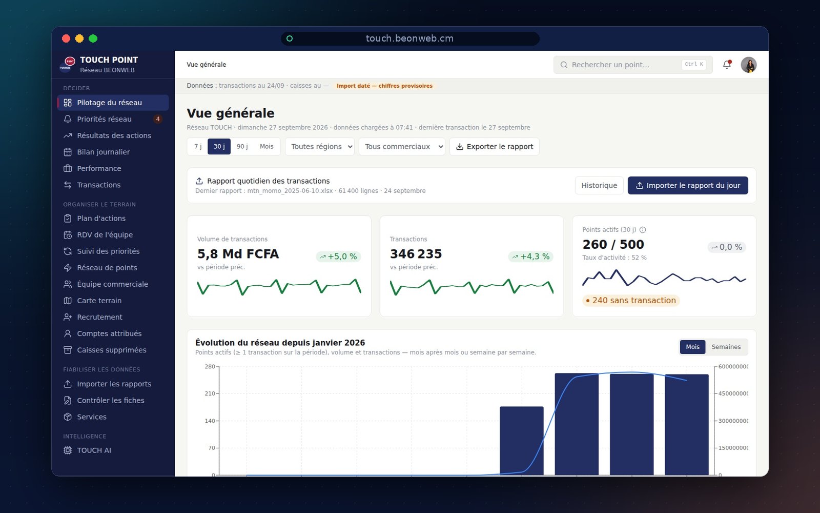Screen dimensions: 820x513
Task: Click the Importer les rapports upload icon
Action: pos(68,384)
